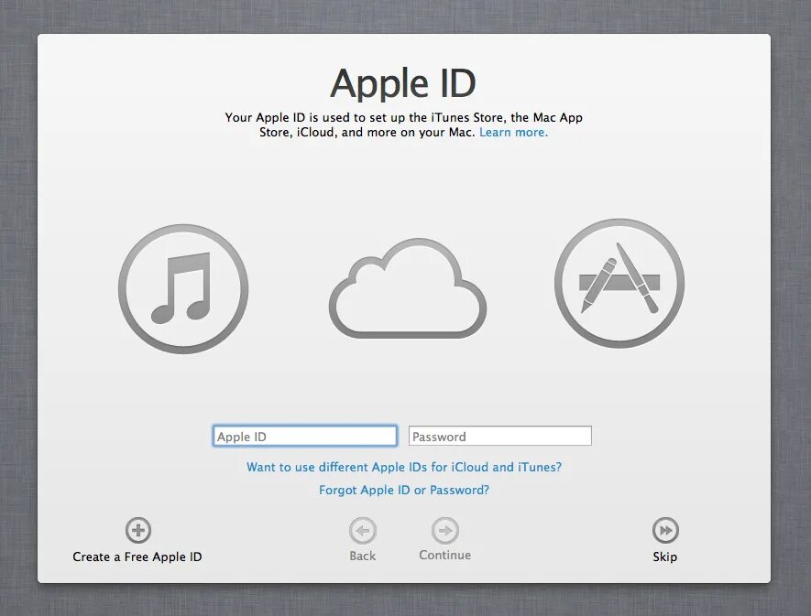Open the Learn more link
Viewport: 811px width, 616px height.
[513, 133]
